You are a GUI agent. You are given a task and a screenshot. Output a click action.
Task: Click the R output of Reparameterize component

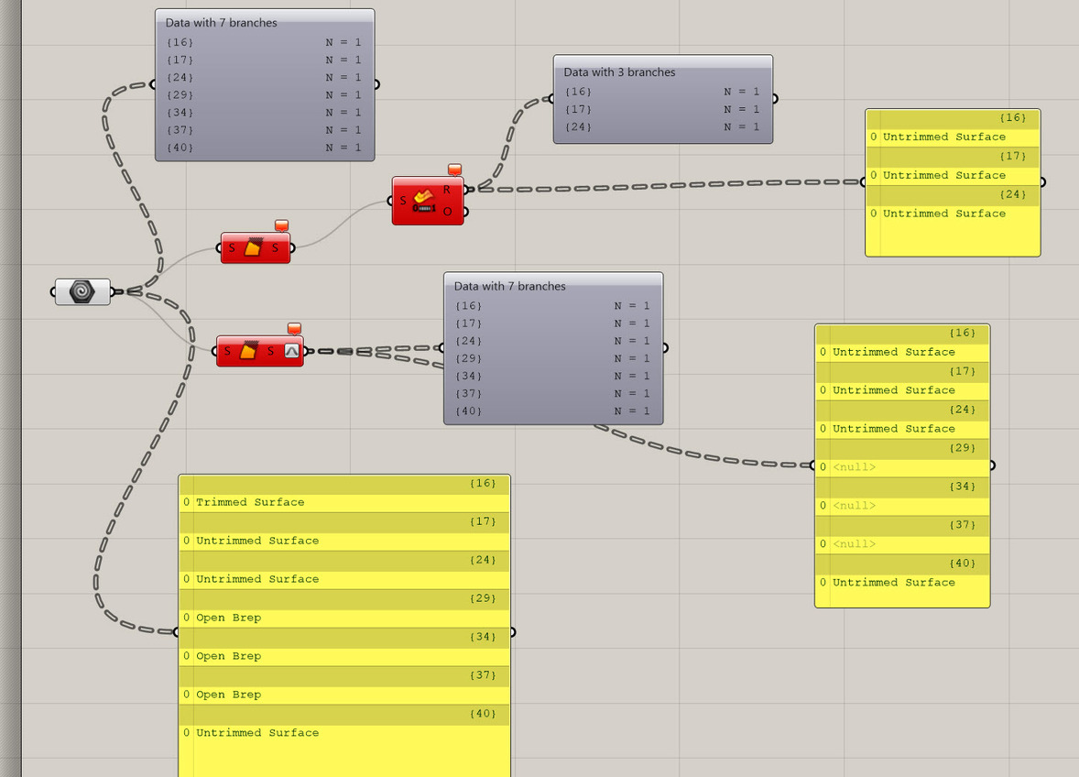tap(447, 190)
